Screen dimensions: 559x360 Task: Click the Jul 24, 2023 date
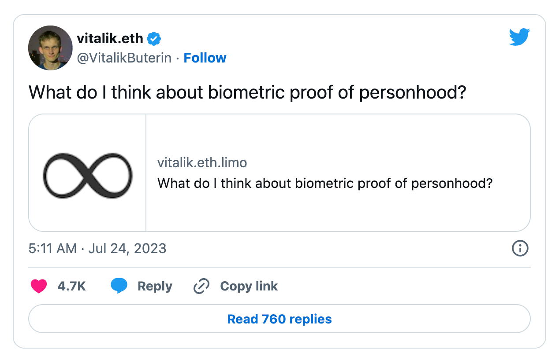point(127,248)
